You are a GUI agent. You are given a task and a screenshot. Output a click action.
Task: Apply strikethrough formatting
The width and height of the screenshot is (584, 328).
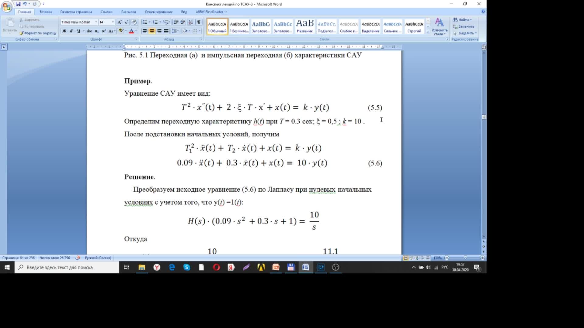pos(89,31)
